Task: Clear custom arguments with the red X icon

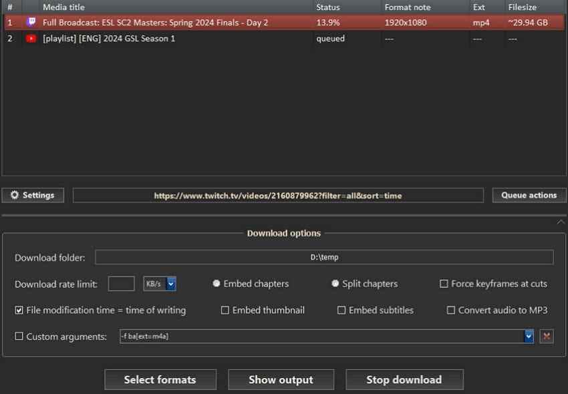Action: pos(546,337)
